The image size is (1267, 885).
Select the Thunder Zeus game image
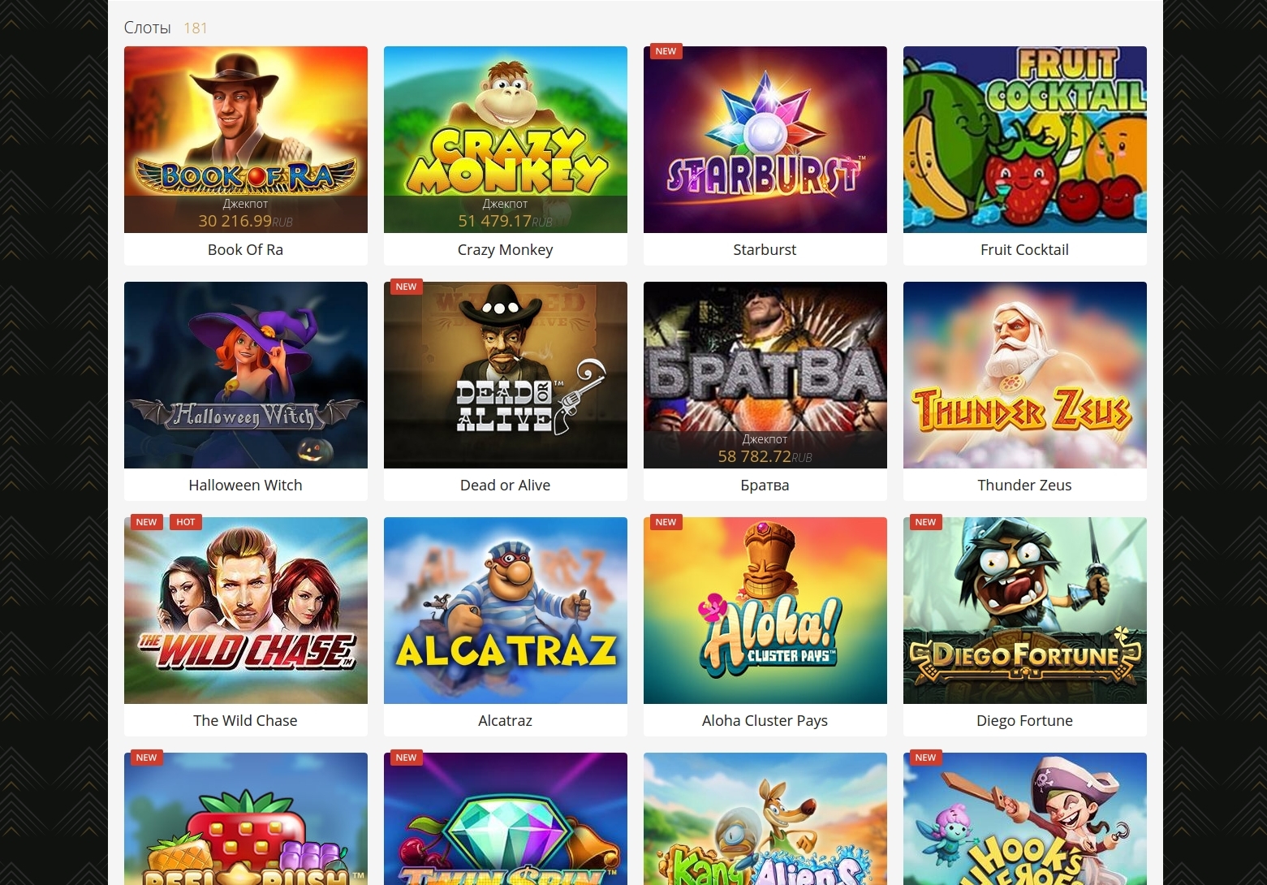pos(1024,375)
